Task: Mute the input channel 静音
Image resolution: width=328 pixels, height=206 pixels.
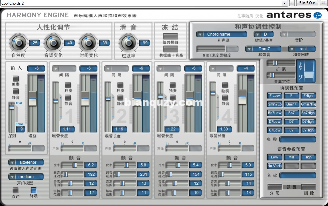Action: click(x=16, y=91)
